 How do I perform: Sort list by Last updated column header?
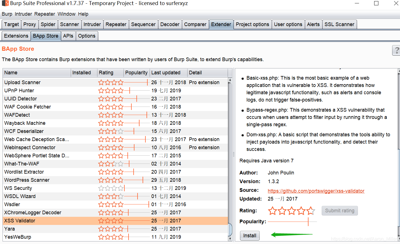coord(168,73)
